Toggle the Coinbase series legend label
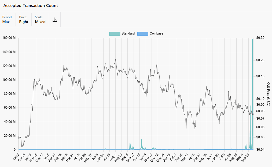Image resolution: width=272 pixels, height=167 pixels. click(x=156, y=33)
